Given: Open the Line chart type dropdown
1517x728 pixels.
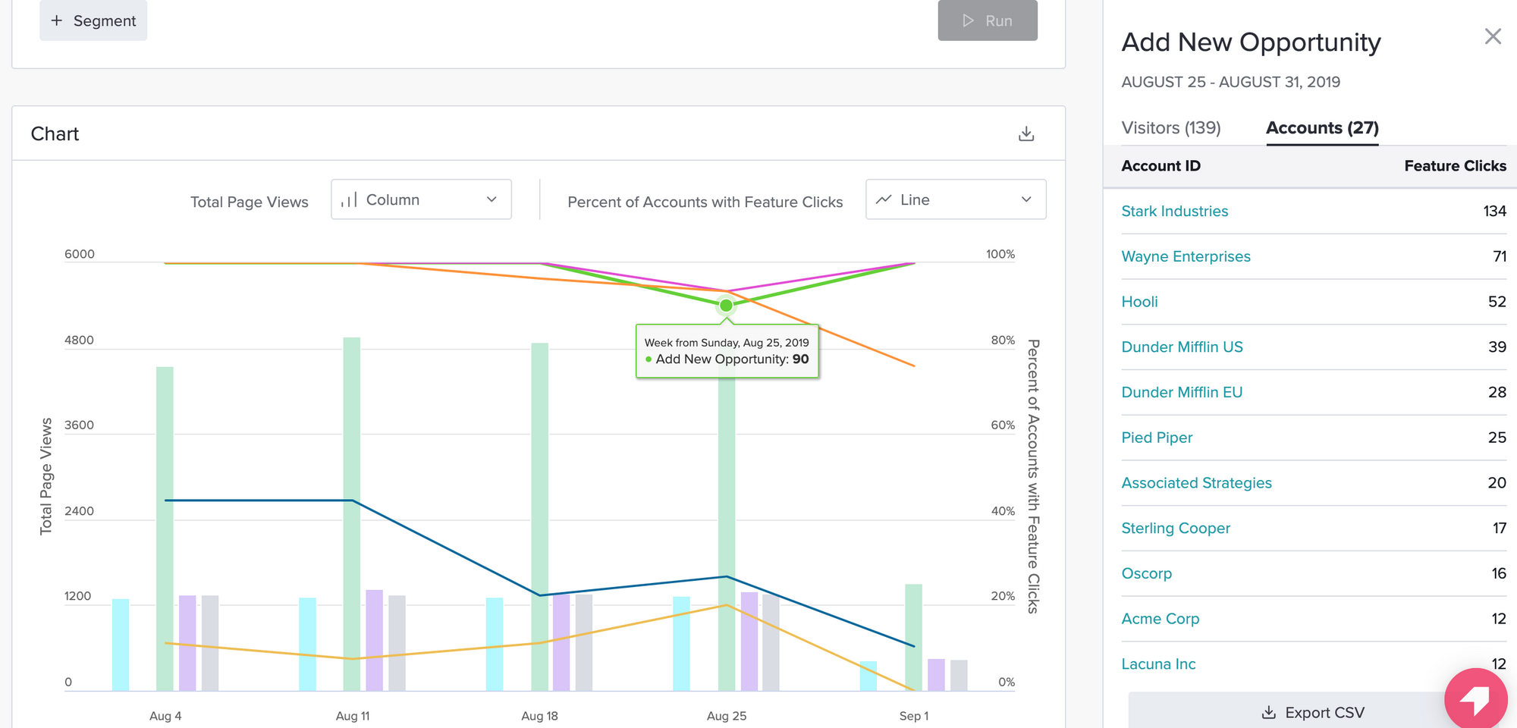Looking at the screenshot, I should pyautogui.click(x=956, y=199).
